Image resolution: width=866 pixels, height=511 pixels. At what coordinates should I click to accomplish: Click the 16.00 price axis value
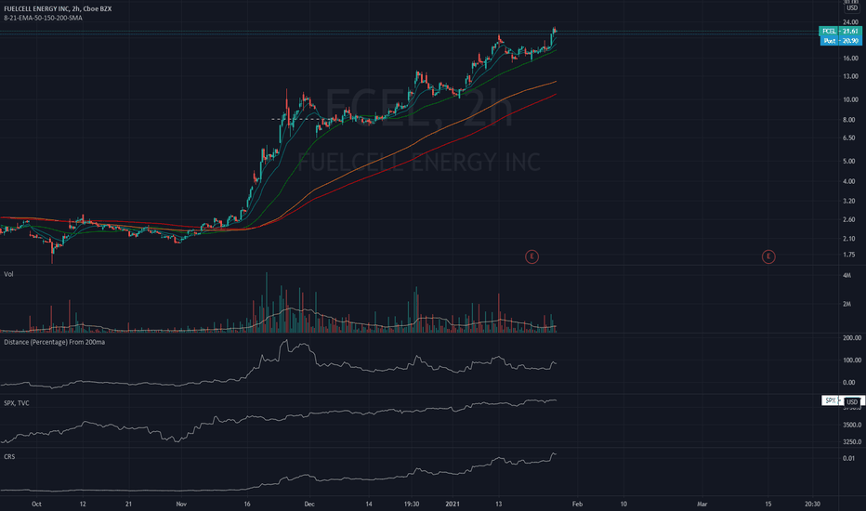[850, 58]
